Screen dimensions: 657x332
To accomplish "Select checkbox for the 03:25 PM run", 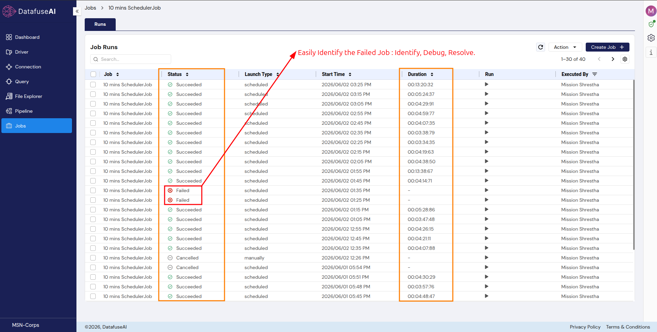I will click(93, 85).
